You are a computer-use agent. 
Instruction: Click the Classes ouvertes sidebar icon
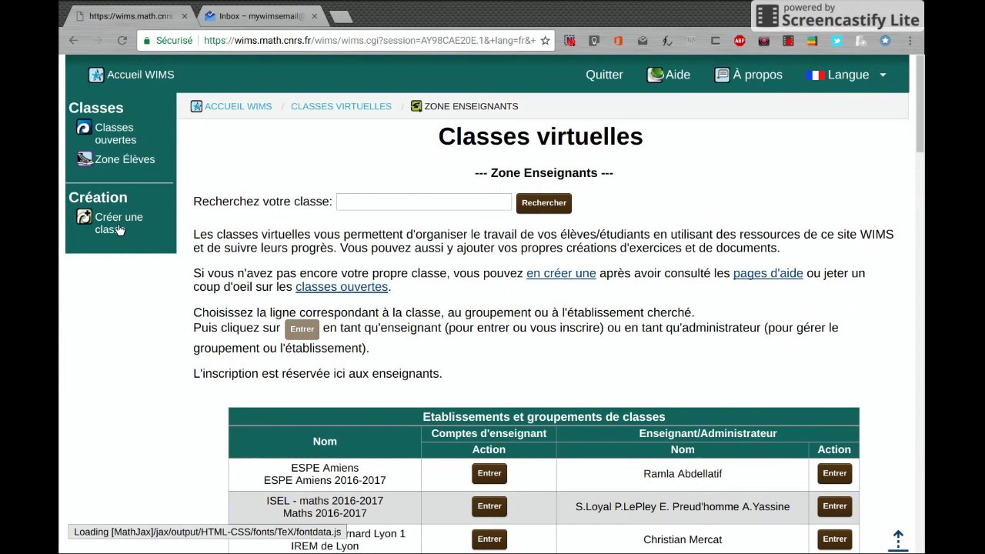84,128
